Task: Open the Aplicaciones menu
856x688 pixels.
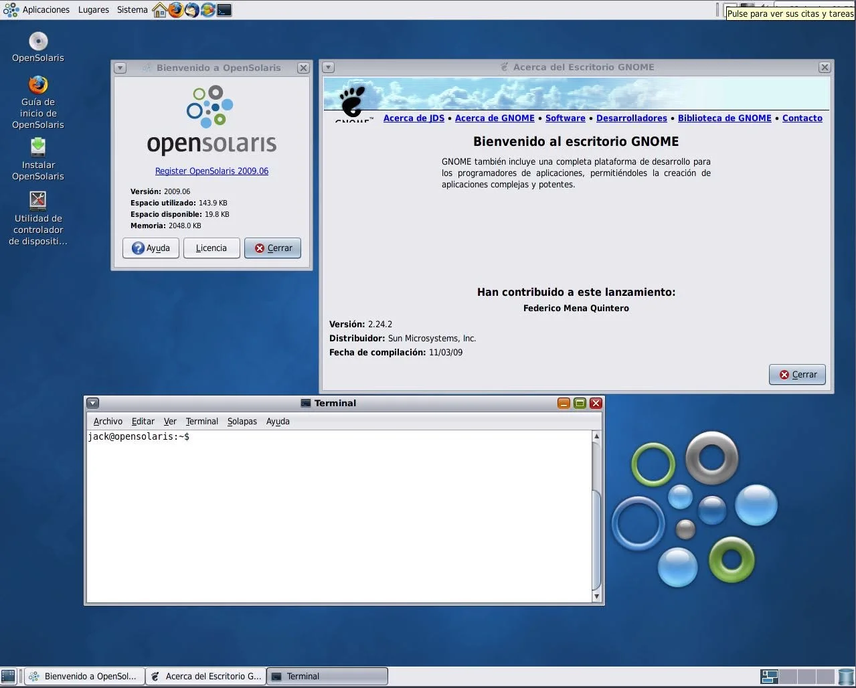Action: tap(46, 10)
